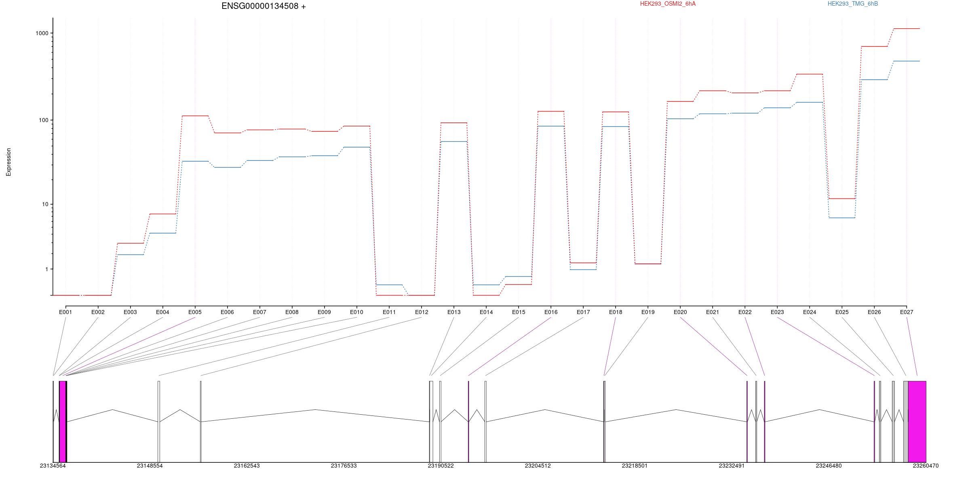The image size is (970, 485).
Task: Click the E012 exon label
Action: pos(422,312)
